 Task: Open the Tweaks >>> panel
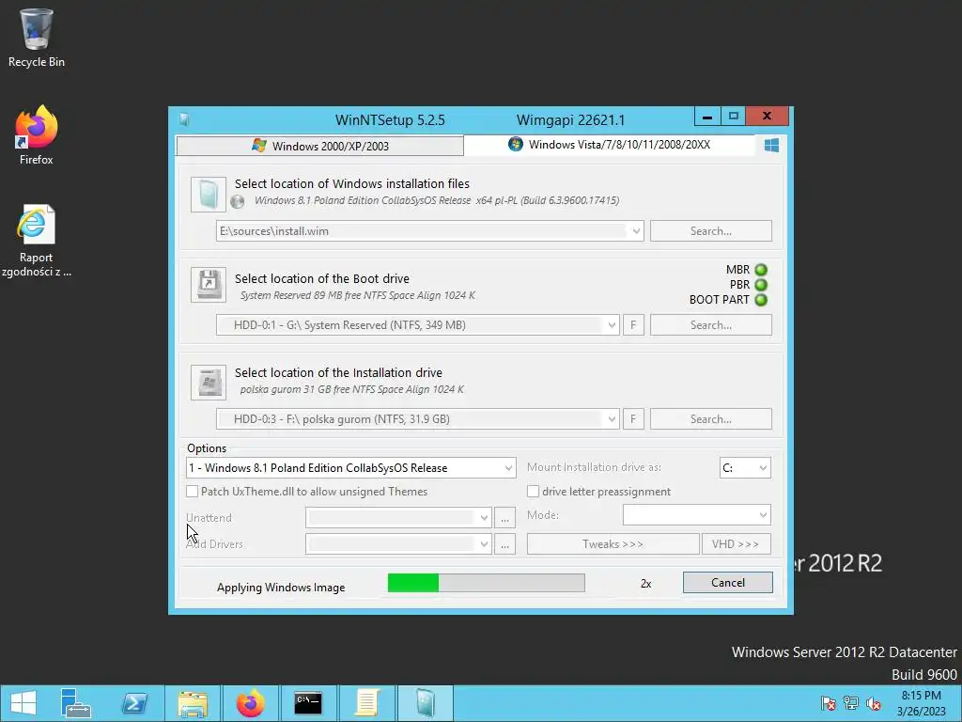pos(613,544)
